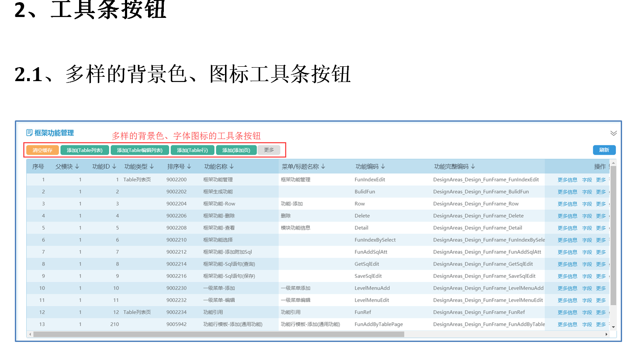Click the 框架功能-查看 name cell
Screen dimensions: 626x345
coord(219,228)
